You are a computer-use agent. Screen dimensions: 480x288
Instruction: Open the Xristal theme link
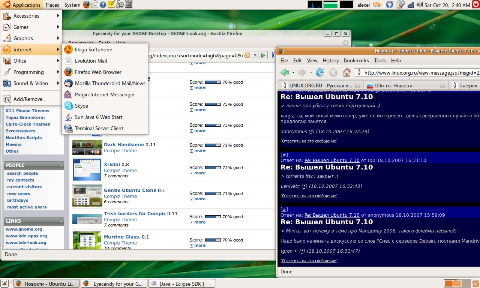tap(112, 164)
